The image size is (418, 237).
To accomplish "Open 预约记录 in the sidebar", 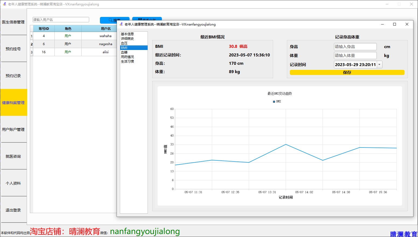I will point(13,76).
